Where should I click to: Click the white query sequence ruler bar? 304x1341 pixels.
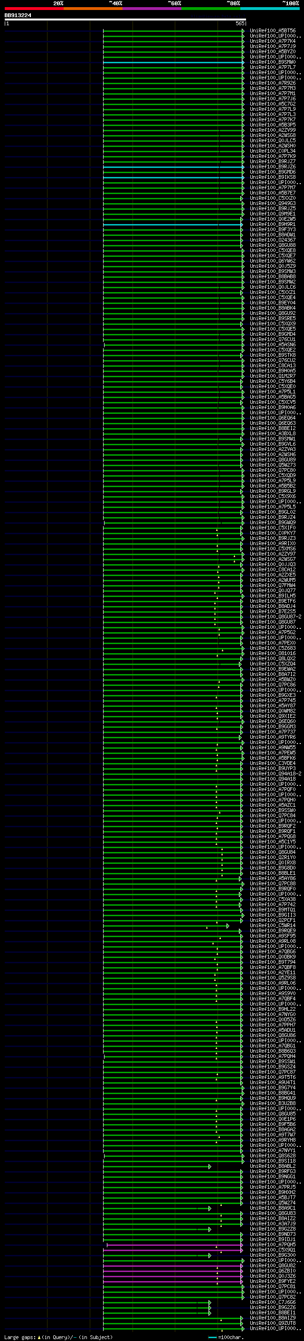coord(125,19)
